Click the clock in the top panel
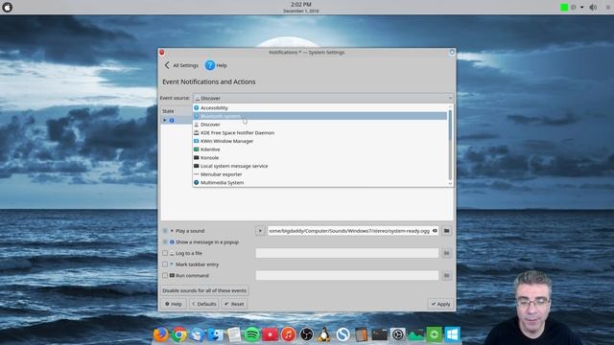This screenshot has height=345, width=614. (301, 7)
